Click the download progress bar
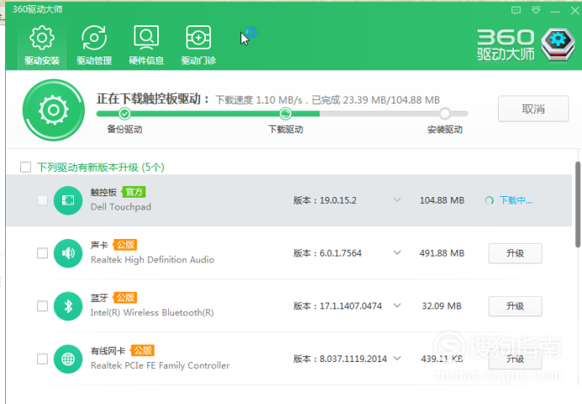Screen dimensions: 582x404 [282, 114]
